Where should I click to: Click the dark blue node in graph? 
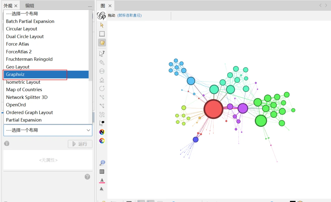(x=195, y=139)
